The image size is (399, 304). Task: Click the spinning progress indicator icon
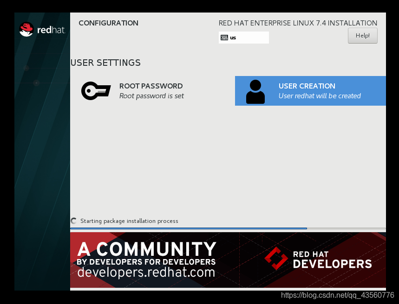click(74, 221)
